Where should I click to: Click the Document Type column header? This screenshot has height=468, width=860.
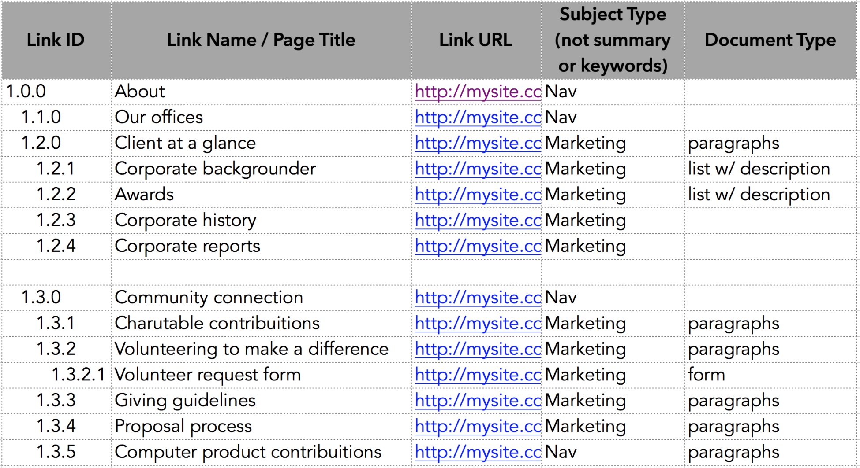pos(770,40)
